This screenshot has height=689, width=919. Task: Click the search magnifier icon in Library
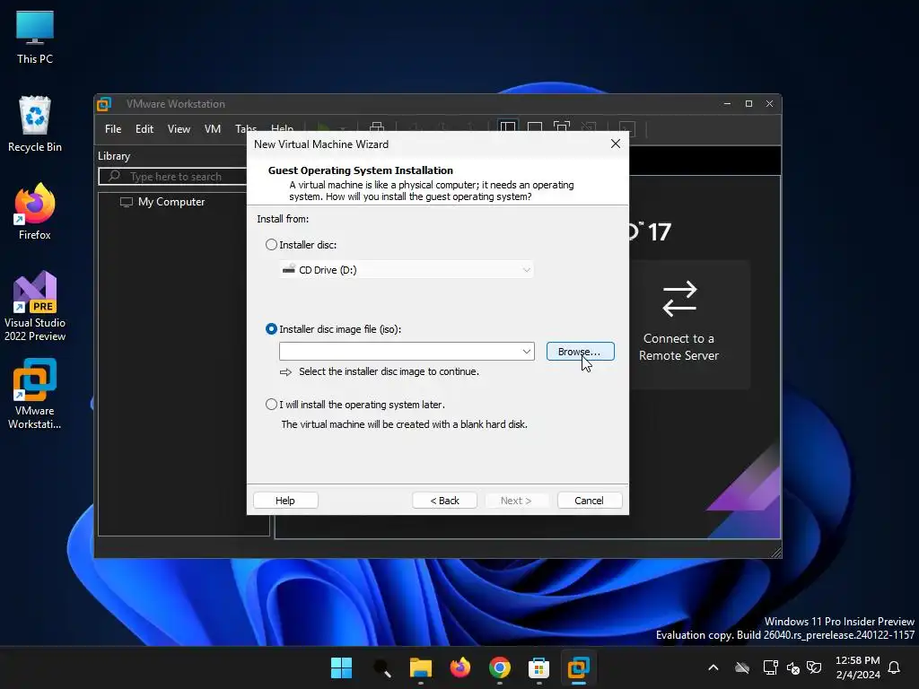click(x=114, y=177)
